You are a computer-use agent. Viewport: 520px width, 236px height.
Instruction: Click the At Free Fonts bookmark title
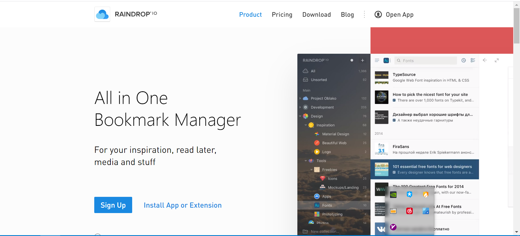point(448,207)
